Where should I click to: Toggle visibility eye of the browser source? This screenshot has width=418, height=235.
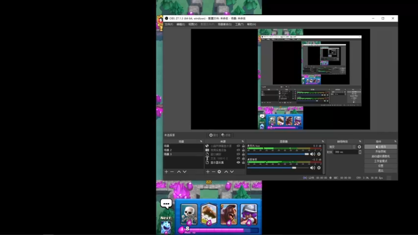pyautogui.click(x=238, y=146)
